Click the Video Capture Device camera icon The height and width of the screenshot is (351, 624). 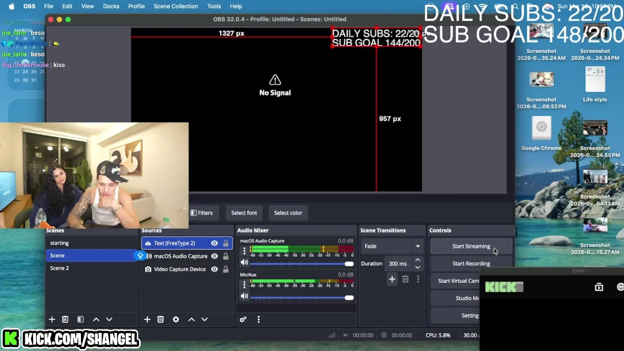148,269
